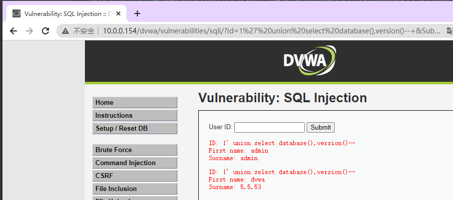
Task: Click the DVWA tab favicon
Action: pyautogui.click(x=16, y=13)
